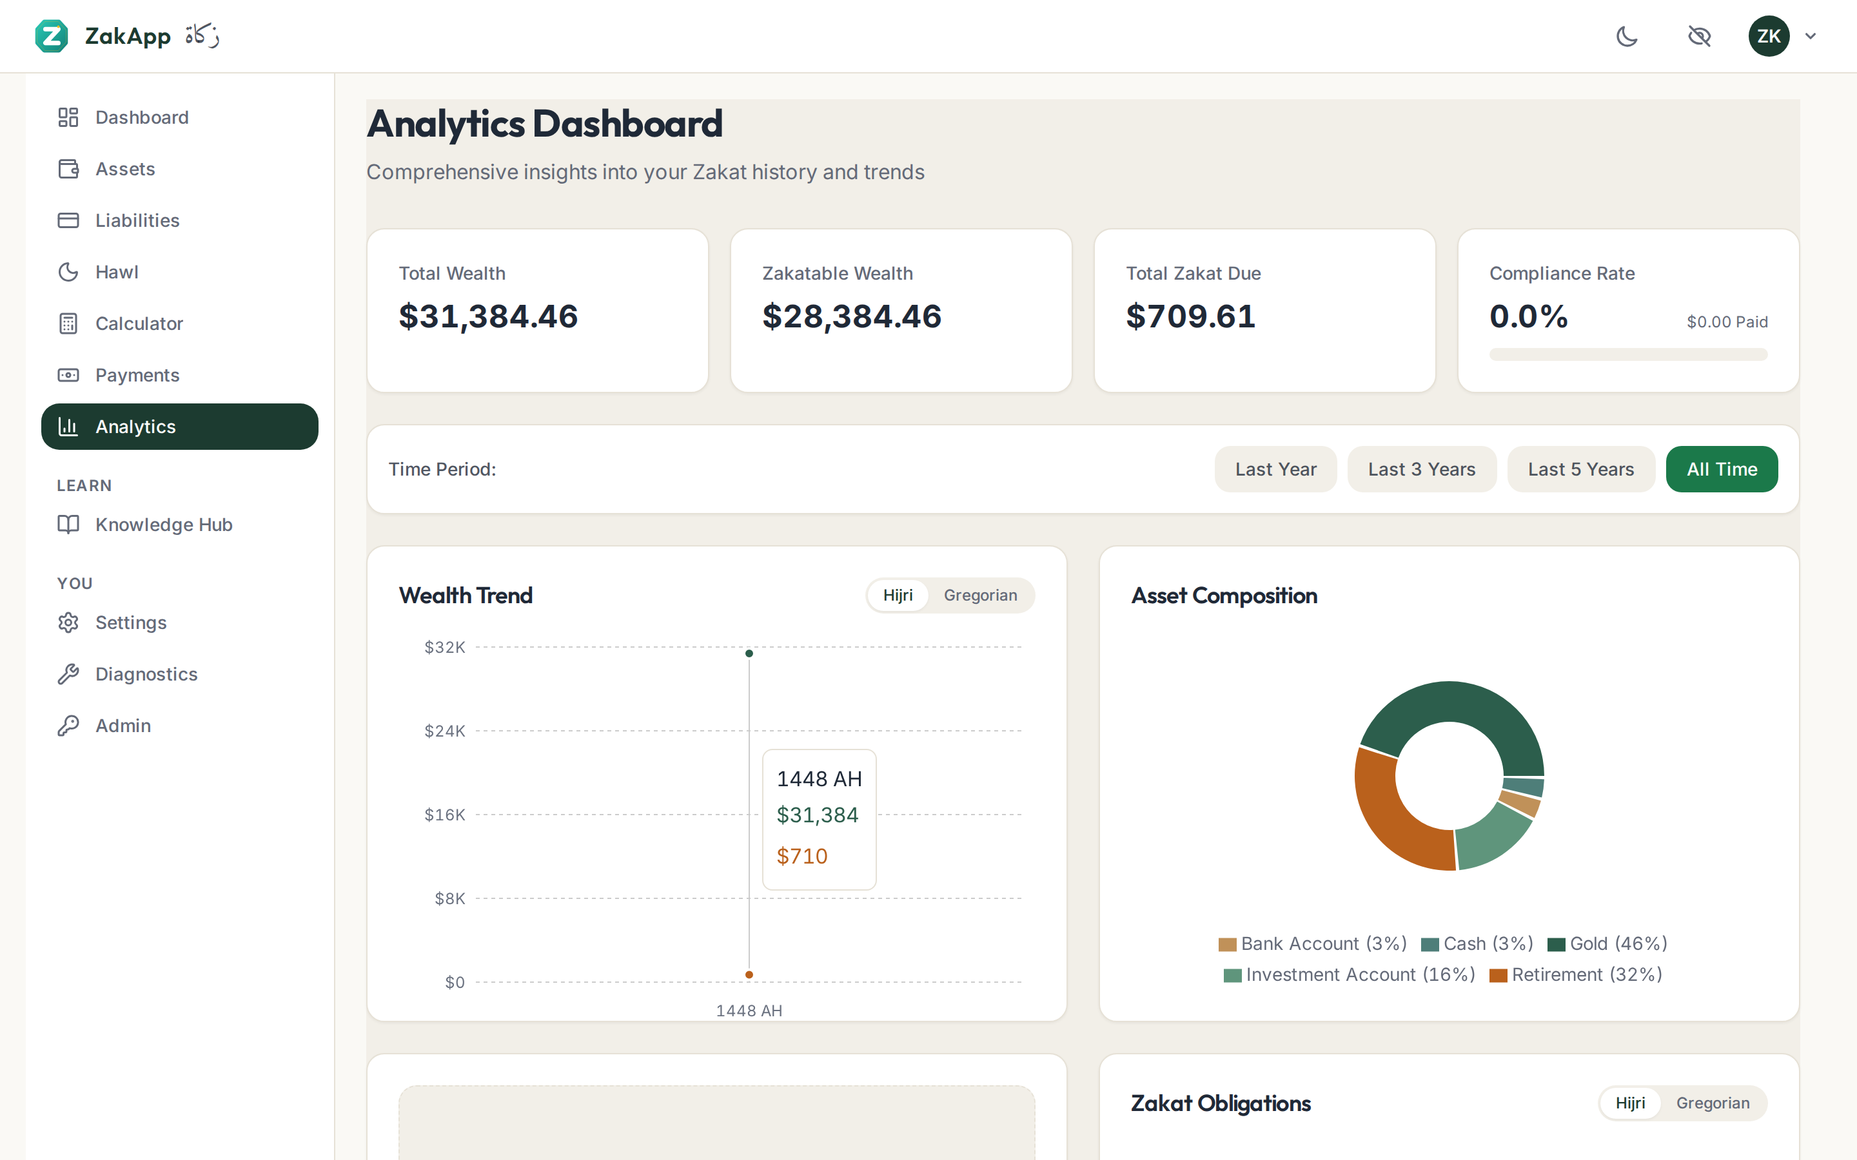The image size is (1857, 1160).
Task: Toggle privacy mode with crossed-eye icon
Action: 1700,36
